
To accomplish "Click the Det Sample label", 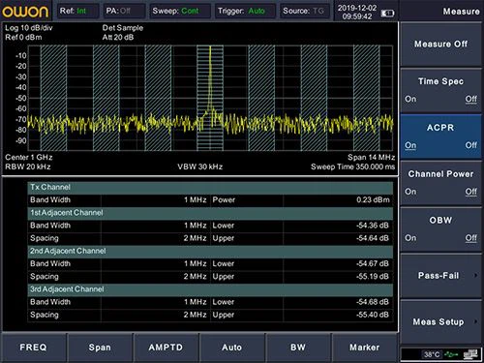I will click(x=123, y=28).
